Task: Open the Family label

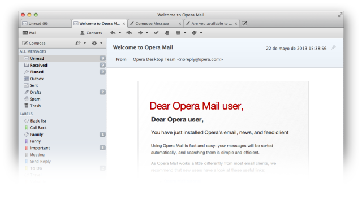Action: tap(62, 134)
